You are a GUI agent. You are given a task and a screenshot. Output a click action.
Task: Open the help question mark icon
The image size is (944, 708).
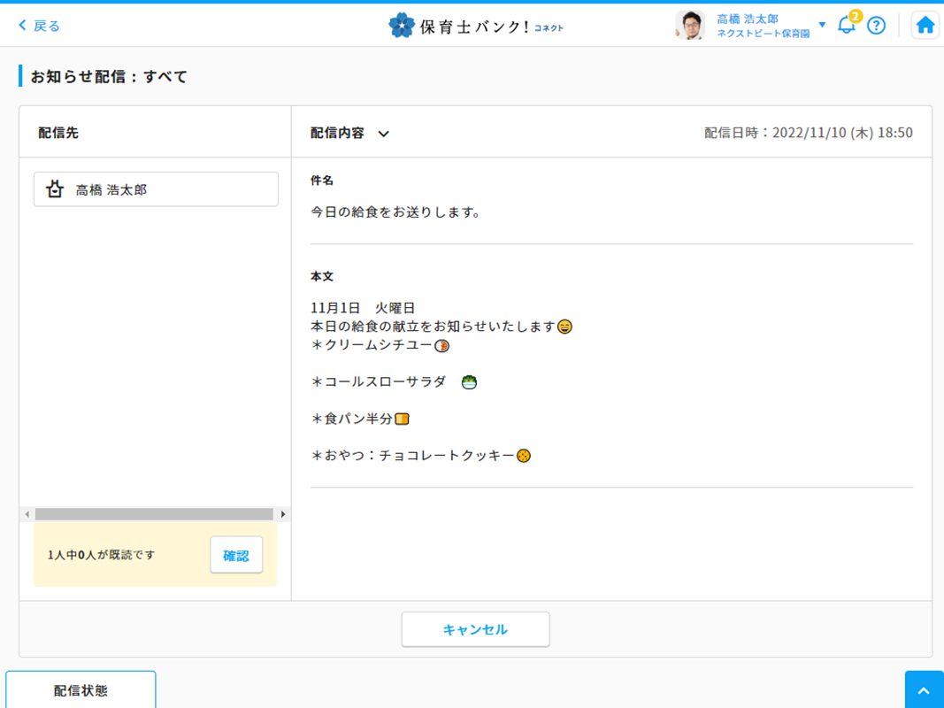876,26
